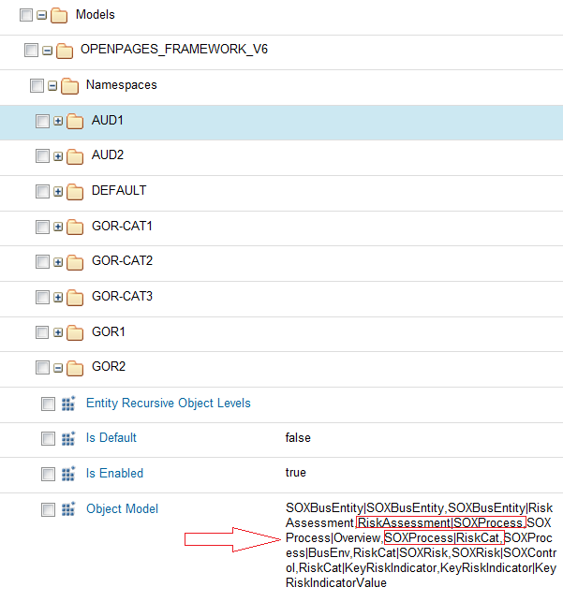Collapse the OPENPAGES_FRAMEWORK_V6 folder
This screenshot has width=563, height=602.
coord(47,51)
